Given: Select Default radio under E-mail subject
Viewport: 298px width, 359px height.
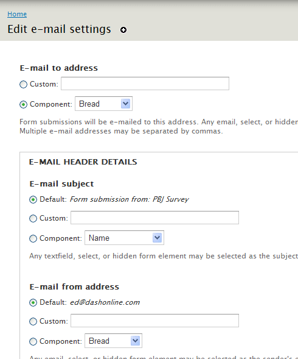Looking at the screenshot, I should (x=33, y=200).
